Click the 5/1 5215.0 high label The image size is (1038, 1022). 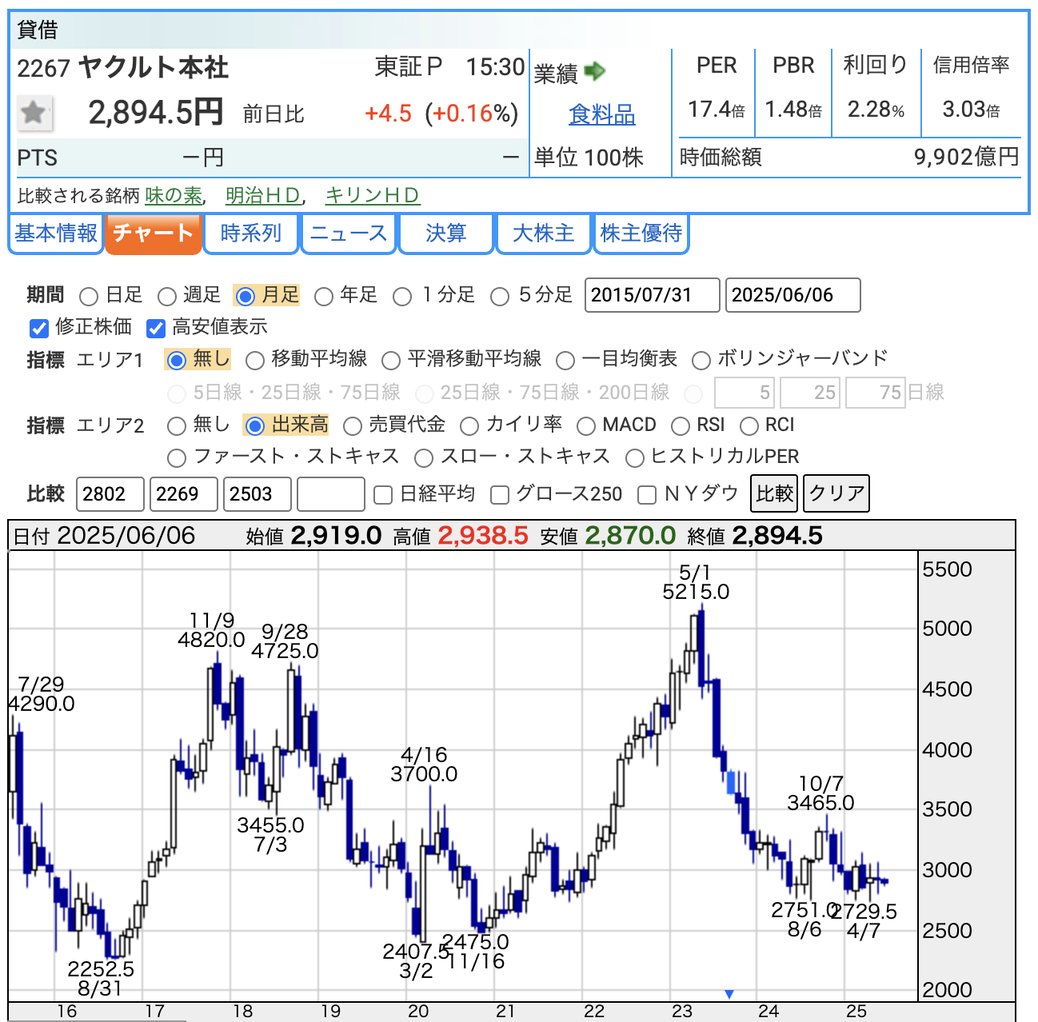pyautogui.click(x=696, y=582)
